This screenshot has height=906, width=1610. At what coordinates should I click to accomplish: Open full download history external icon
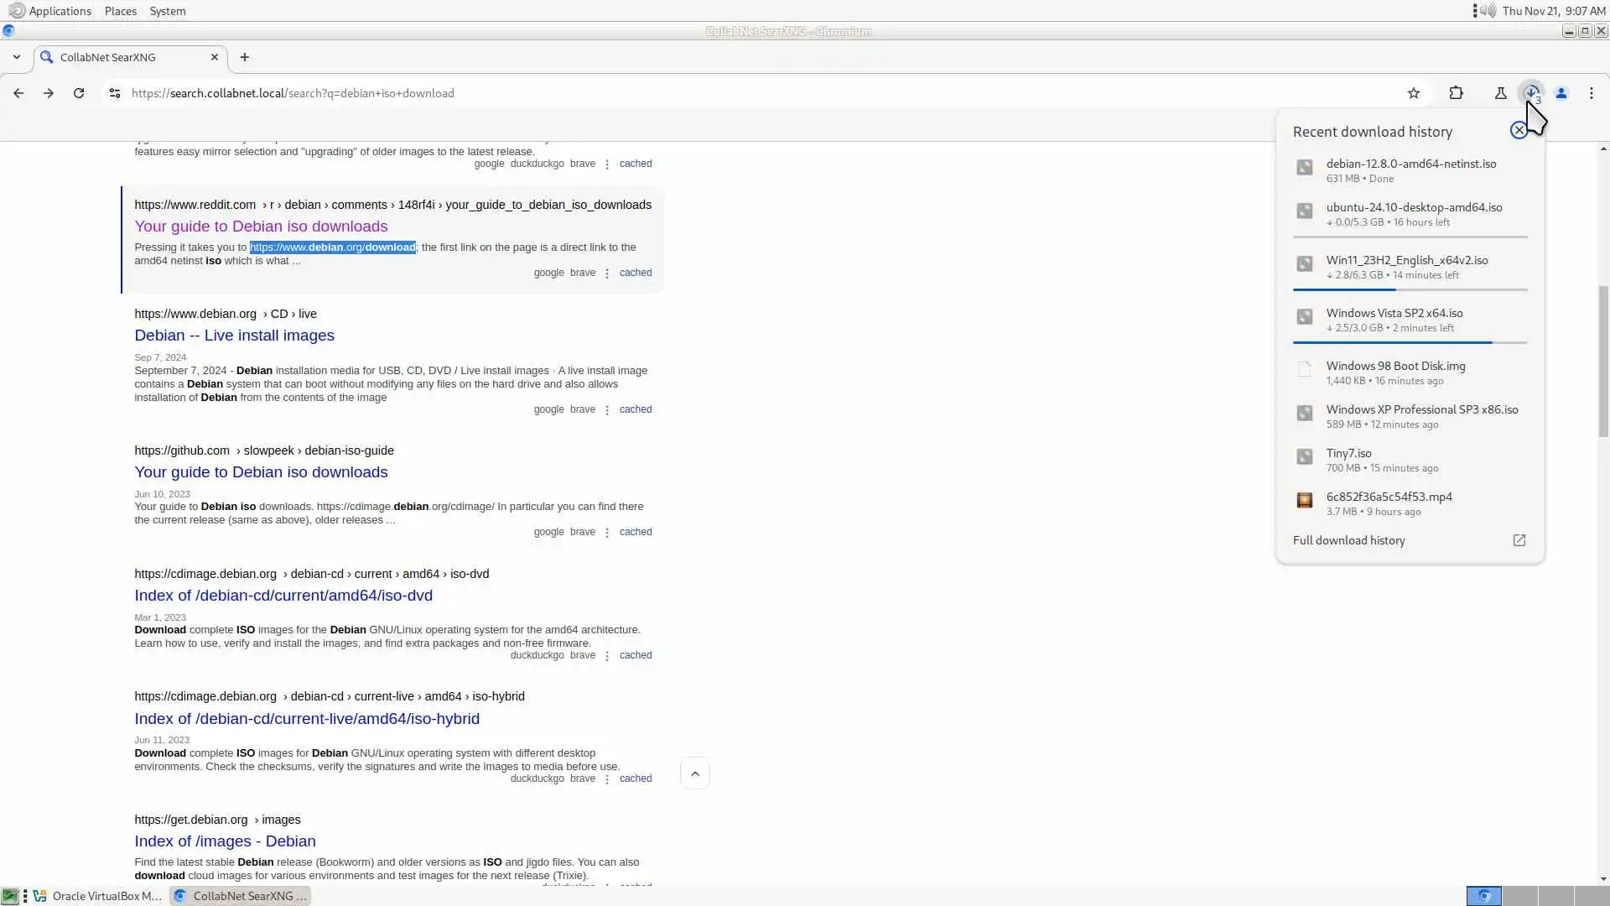pyautogui.click(x=1519, y=540)
